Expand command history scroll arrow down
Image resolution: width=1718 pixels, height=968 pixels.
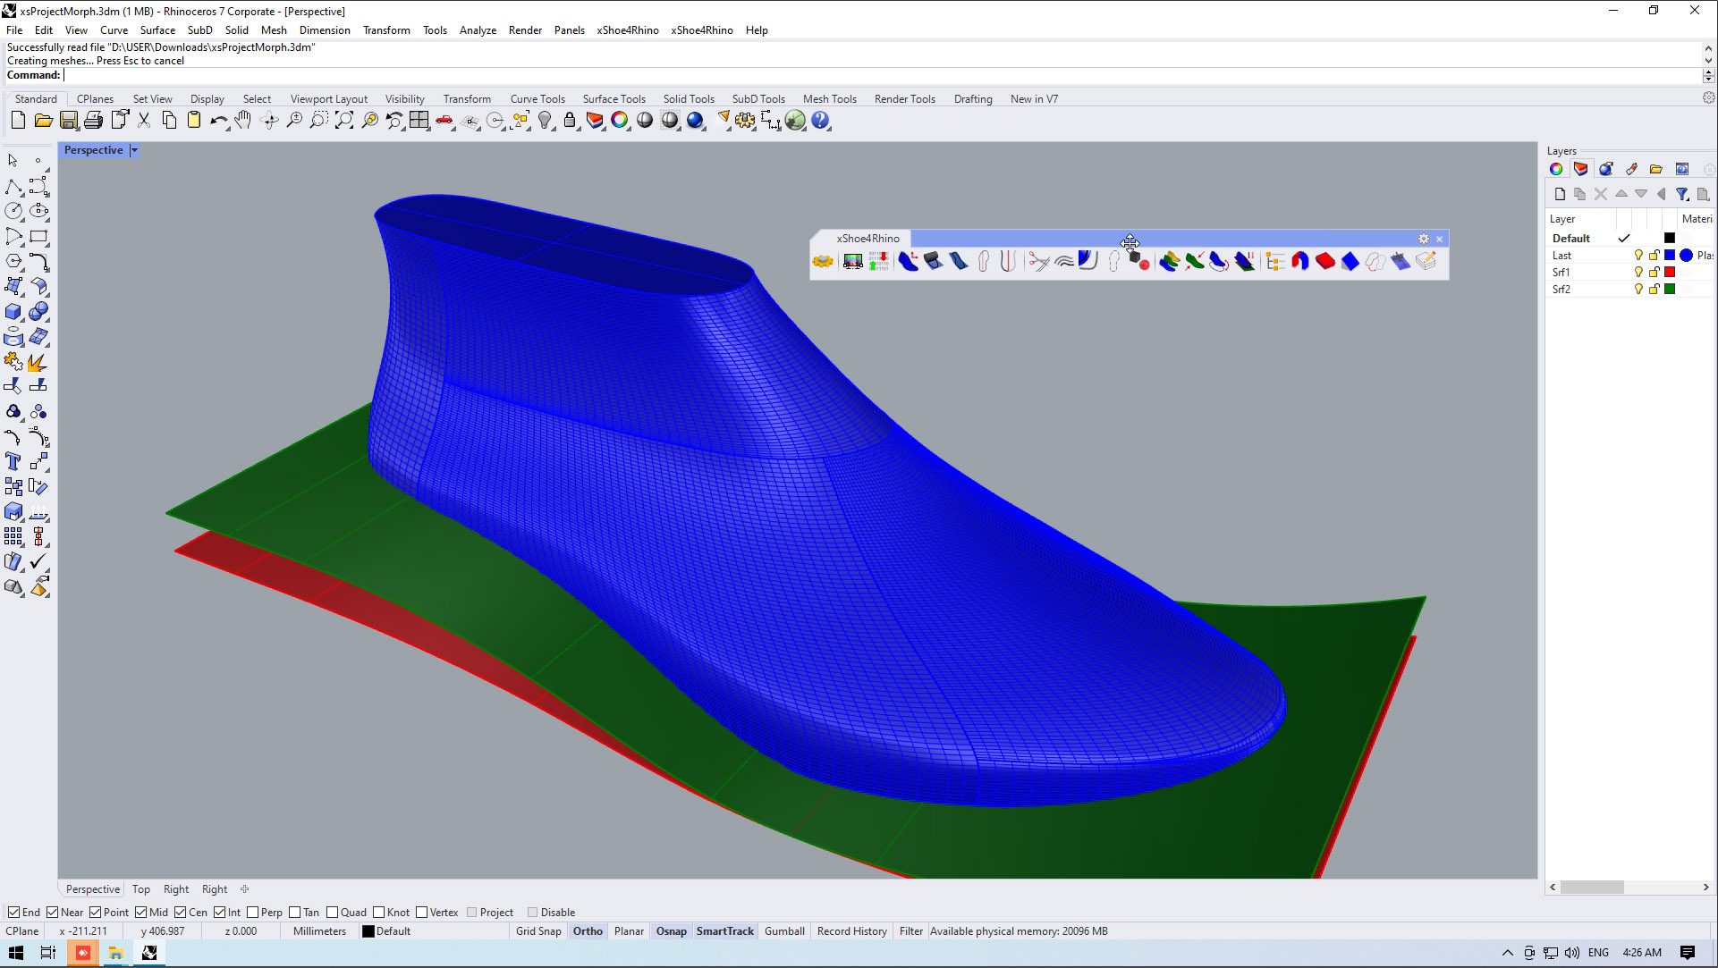1708,61
